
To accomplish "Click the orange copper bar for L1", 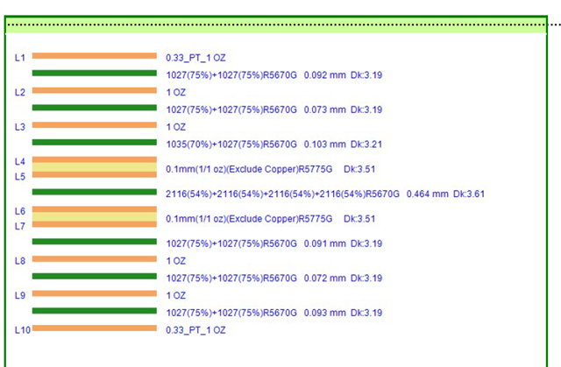I will [95, 56].
